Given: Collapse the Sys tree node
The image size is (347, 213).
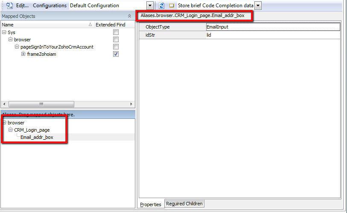Looking at the screenshot, I should (x=4, y=32).
